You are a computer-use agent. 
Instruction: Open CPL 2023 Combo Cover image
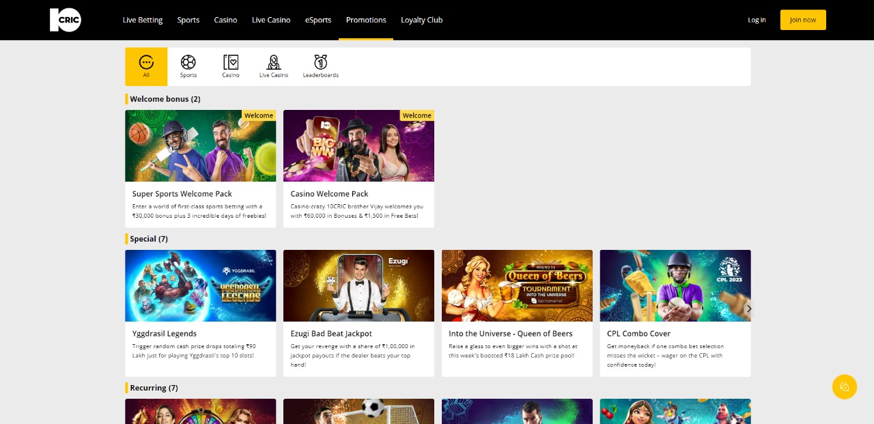(675, 285)
